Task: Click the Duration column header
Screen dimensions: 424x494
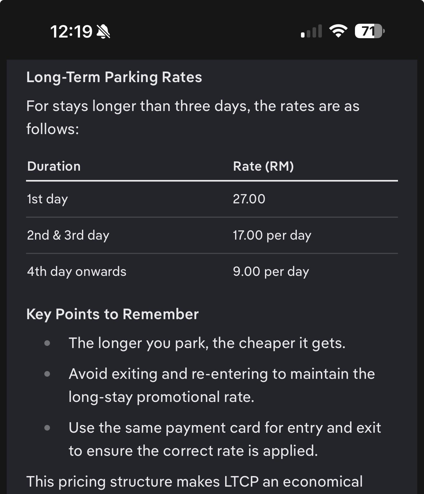Action: click(54, 166)
